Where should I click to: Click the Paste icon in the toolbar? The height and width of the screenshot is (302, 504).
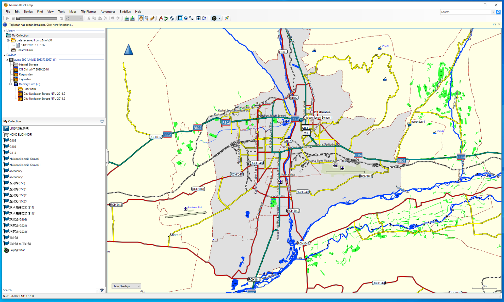tap(100, 18)
